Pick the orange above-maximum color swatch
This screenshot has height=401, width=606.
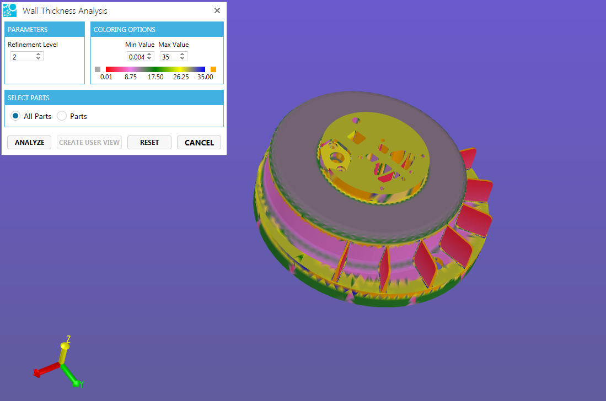pyautogui.click(x=213, y=69)
